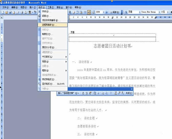This screenshot has height=139, width=172.
Task: Click the Show/Hide Document Text icon
Action: coord(106,93)
